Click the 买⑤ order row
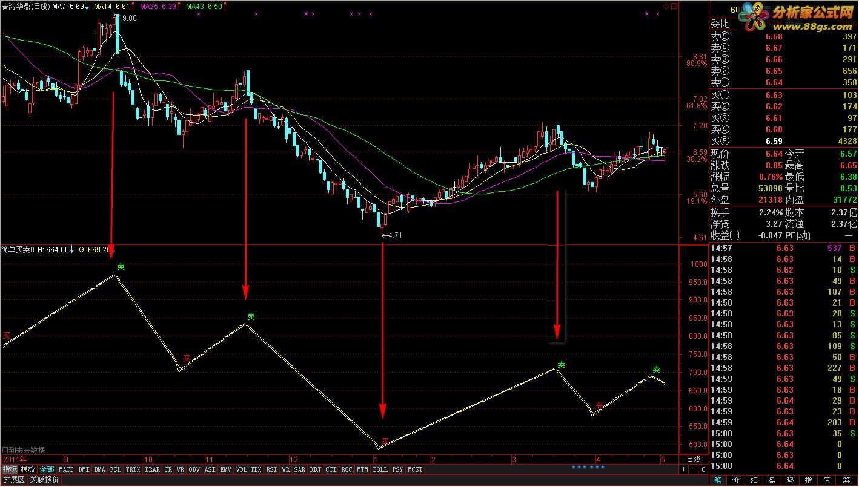The width and height of the screenshot is (859, 487). click(784, 141)
